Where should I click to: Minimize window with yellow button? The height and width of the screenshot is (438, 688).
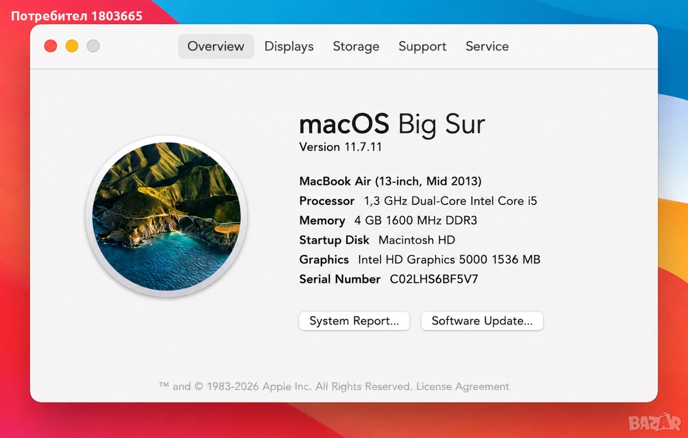pos(72,46)
